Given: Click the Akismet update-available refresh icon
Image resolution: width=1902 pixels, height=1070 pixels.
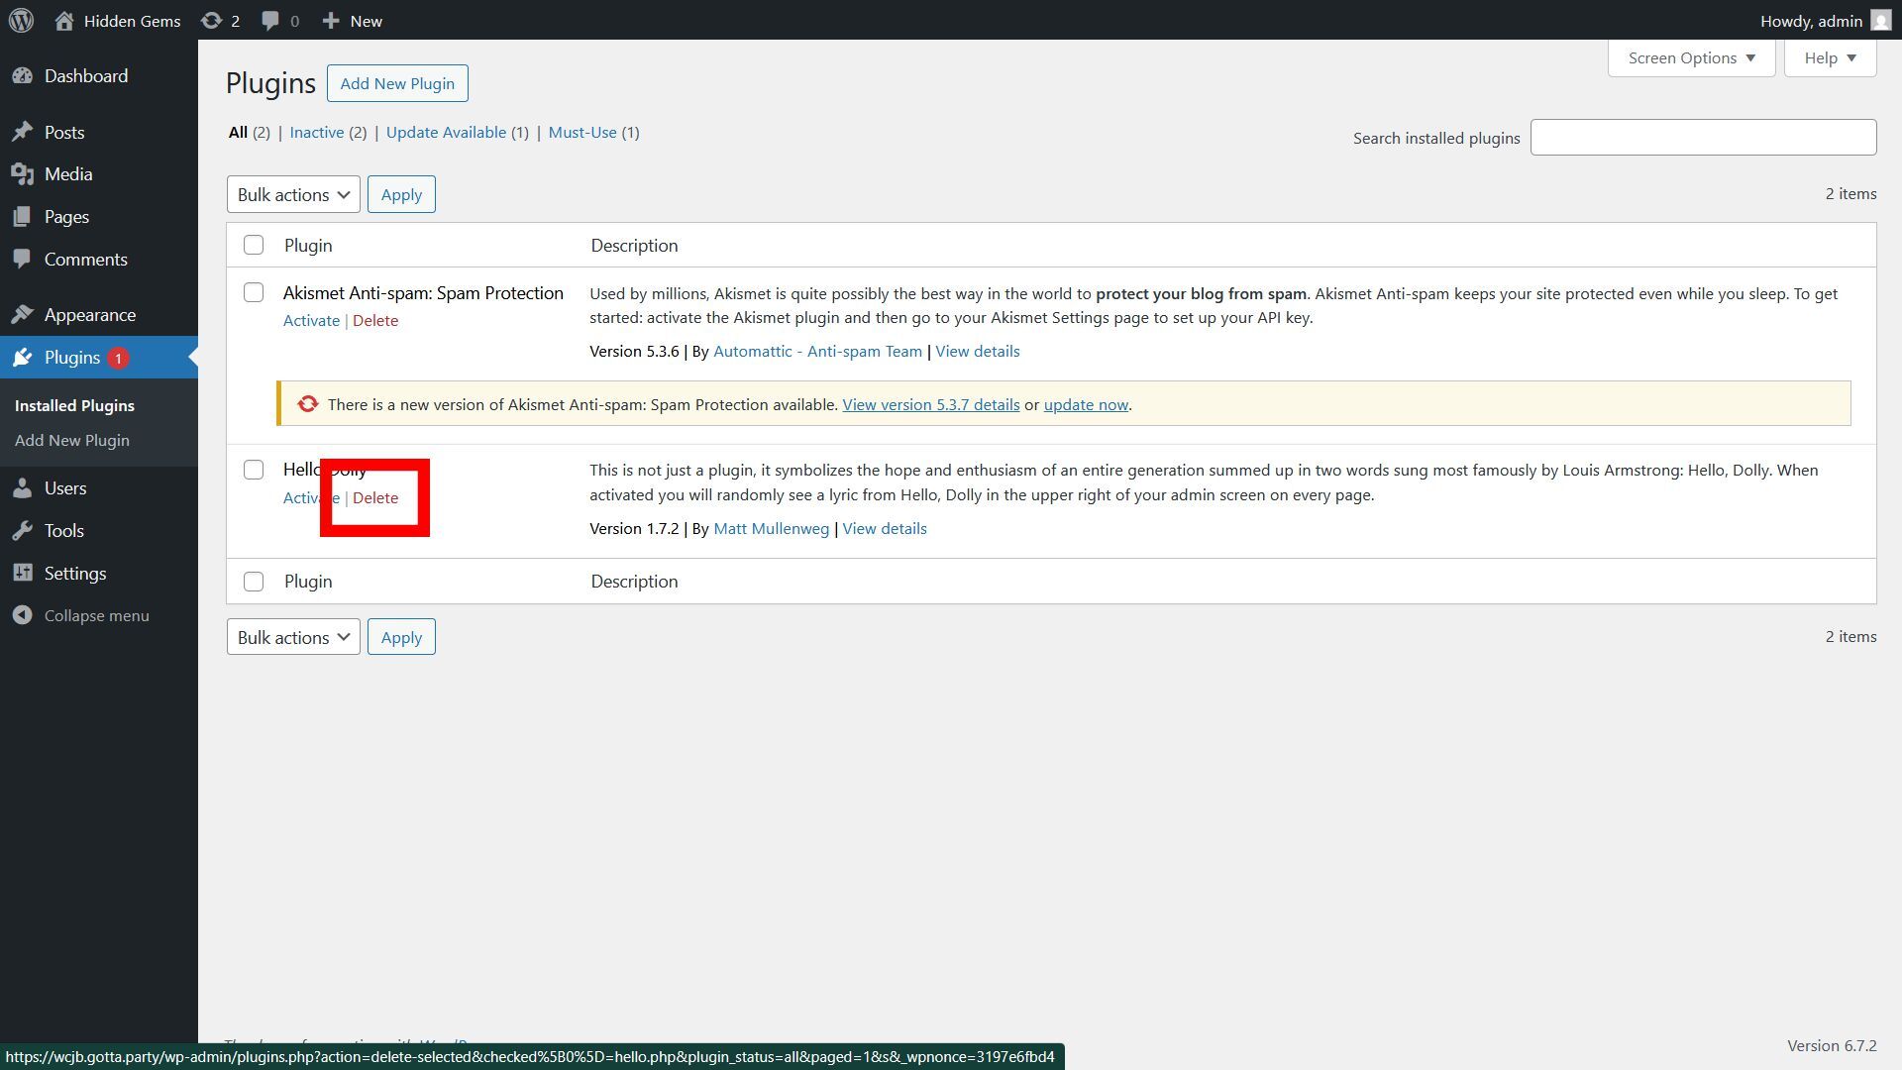Looking at the screenshot, I should pos(308,404).
